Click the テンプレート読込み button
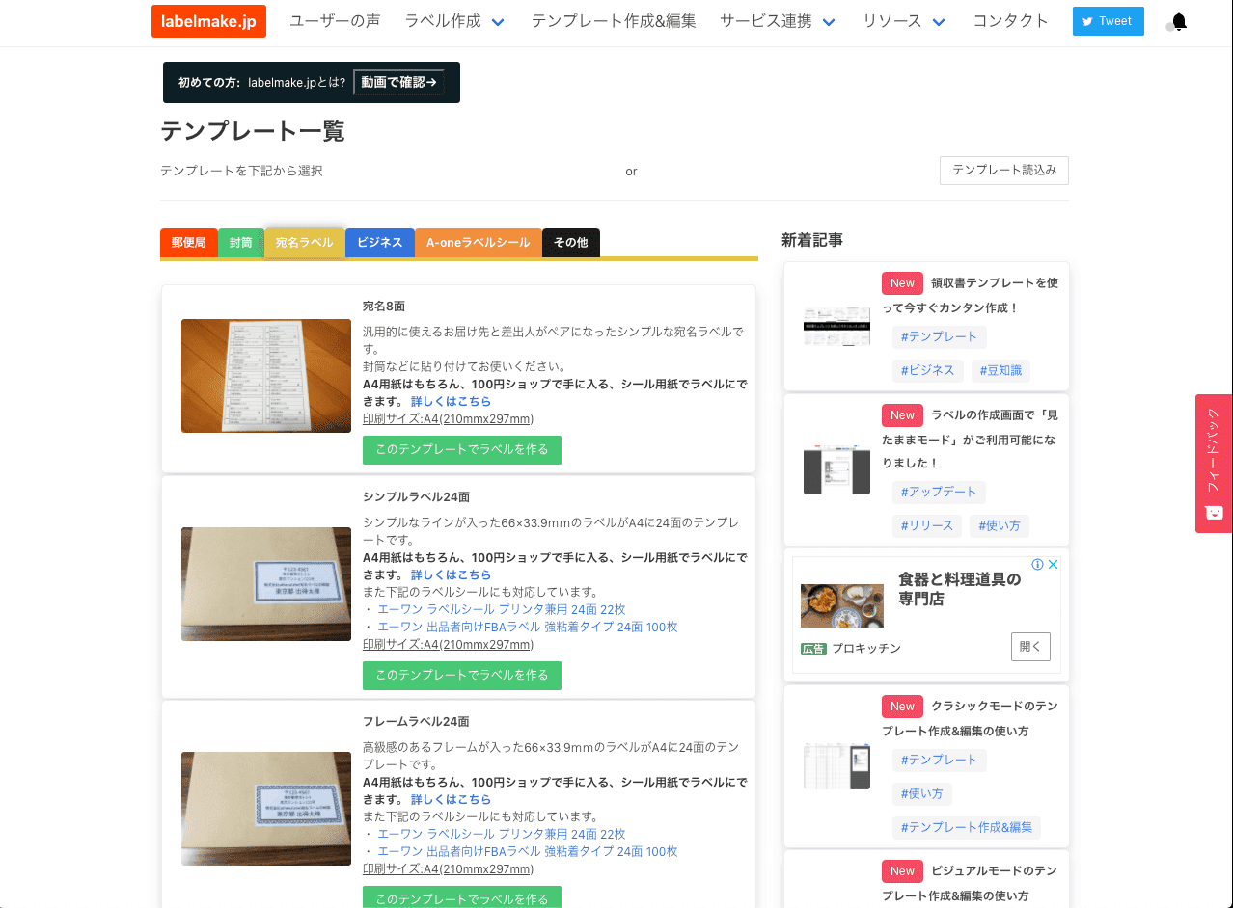This screenshot has width=1233, height=908. [1004, 171]
